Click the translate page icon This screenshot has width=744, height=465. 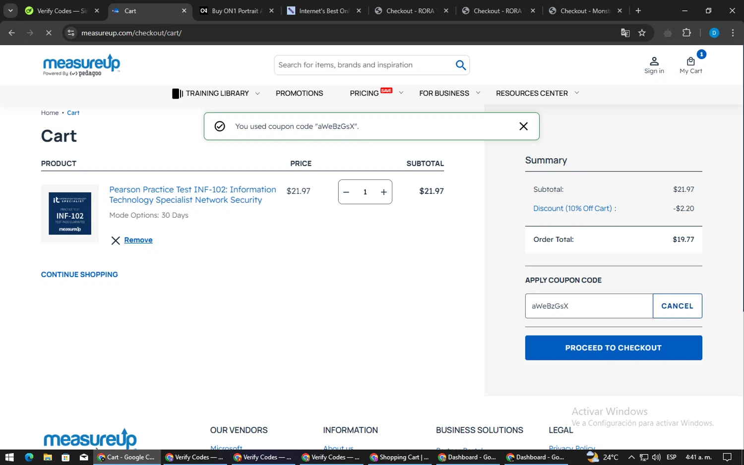[625, 33]
